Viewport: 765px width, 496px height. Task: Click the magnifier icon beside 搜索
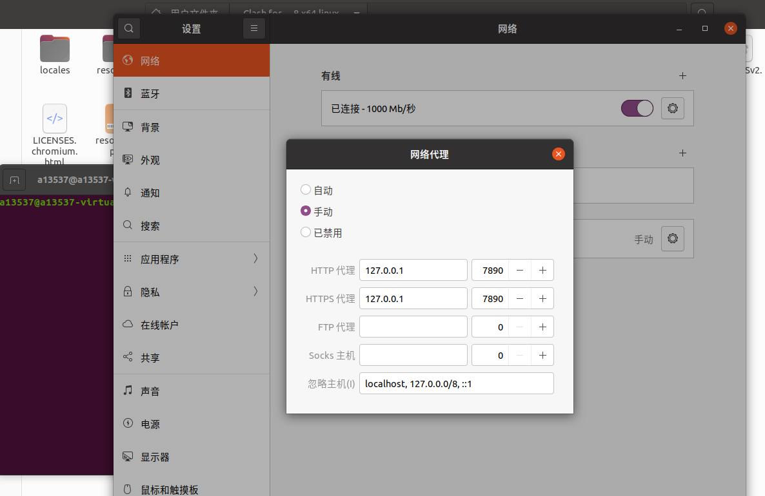tap(128, 225)
